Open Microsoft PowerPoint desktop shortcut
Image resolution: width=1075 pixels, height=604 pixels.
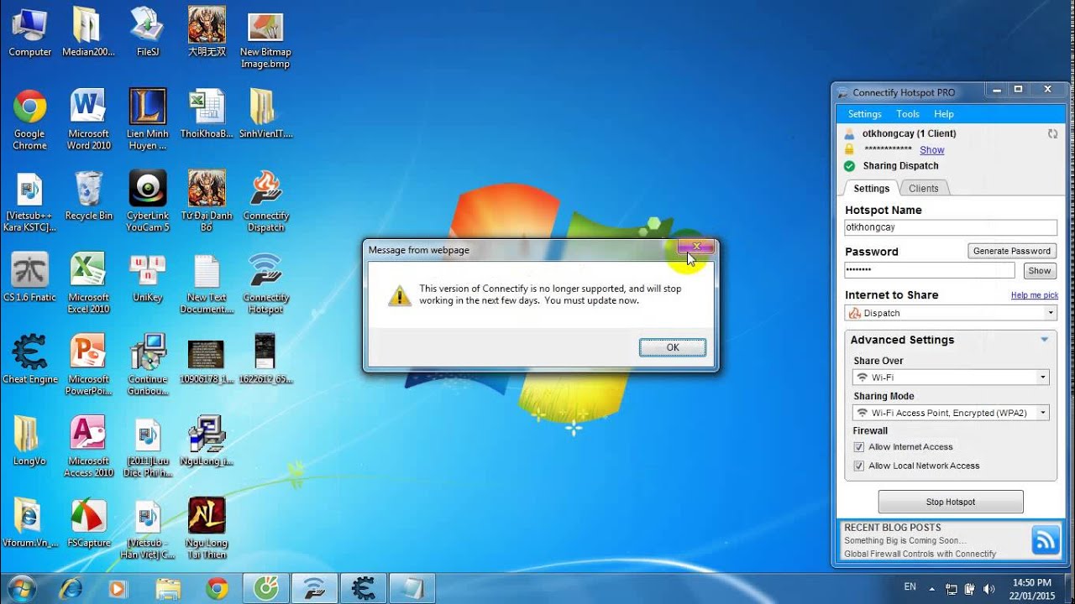point(89,364)
